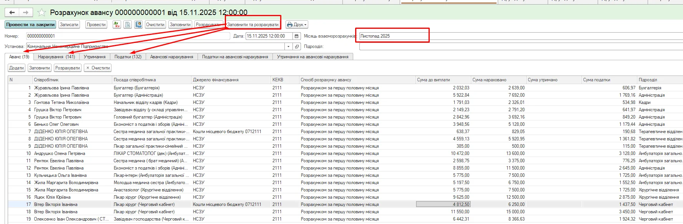Image resolution: width=683 pixels, height=224 pixels.
Task: Go forward with the right arrow button
Action: (26, 13)
